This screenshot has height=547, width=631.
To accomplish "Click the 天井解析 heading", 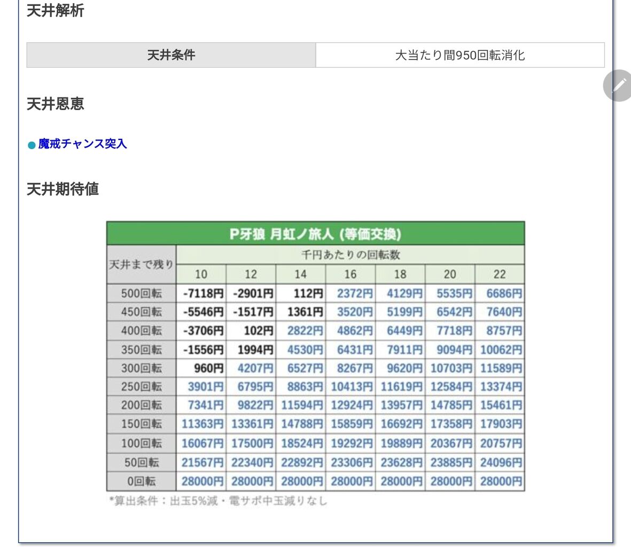I will pos(55,11).
